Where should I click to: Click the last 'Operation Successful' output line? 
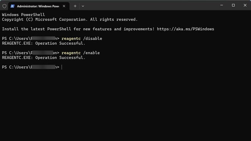tap(43, 58)
